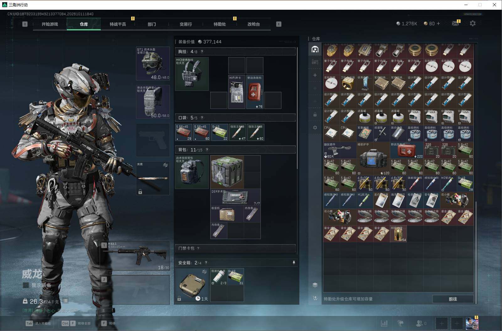Toggle the 显示装备 checkbox

click(26, 285)
